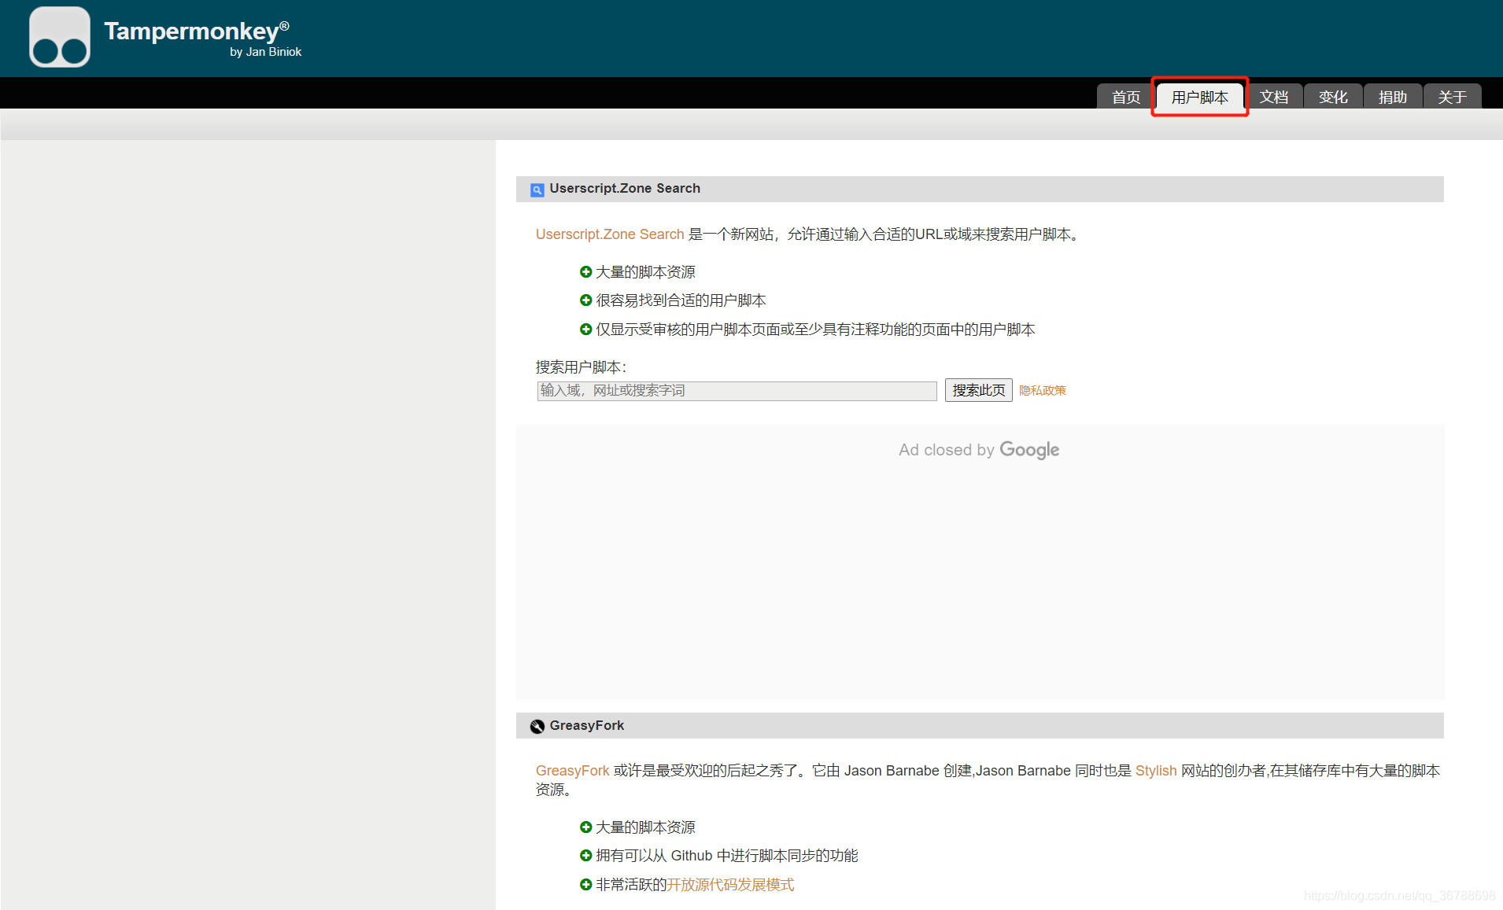
Task: Follow the GreasyFork link in the description
Action: point(572,771)
